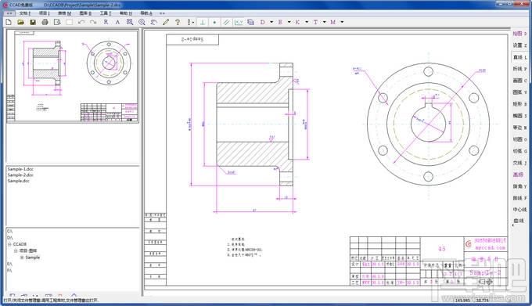This screenshot has width=532, height=306.
Task: Click the E toolbar letter
Action: [x=280, y=22]
